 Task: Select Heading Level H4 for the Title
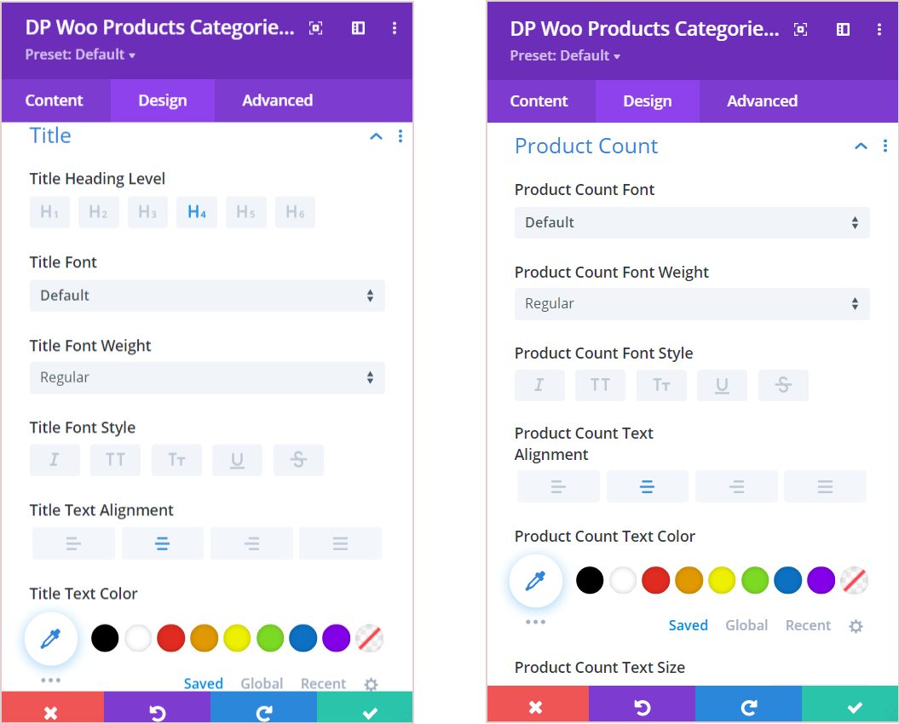(x=197, y=212)
